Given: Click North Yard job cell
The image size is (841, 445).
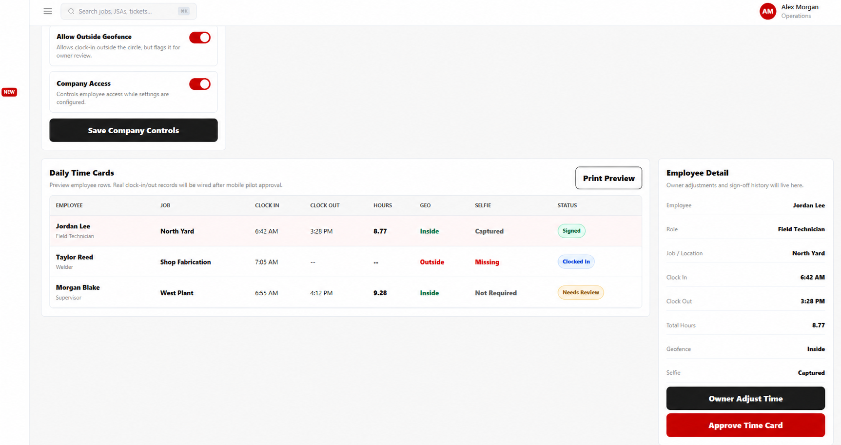Looking at the screenshot, I should tap(177, 231).
